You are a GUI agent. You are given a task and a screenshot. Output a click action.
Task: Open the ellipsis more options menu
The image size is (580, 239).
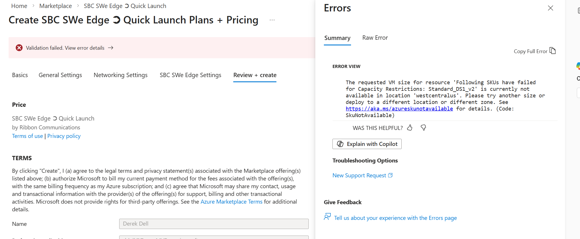pos(272,20)
